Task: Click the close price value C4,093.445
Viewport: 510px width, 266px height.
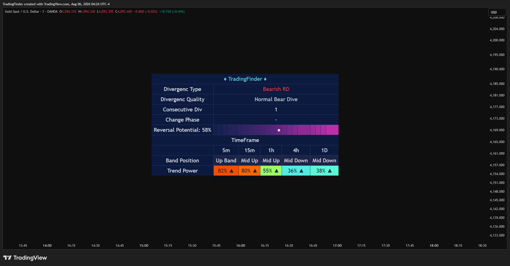Action: 124,12
